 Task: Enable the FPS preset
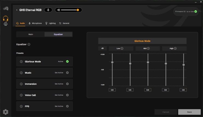[67, 106]
